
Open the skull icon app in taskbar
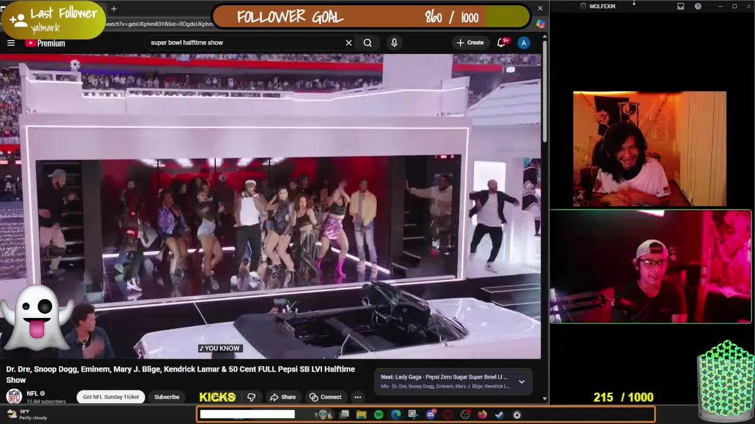tap(323, 415)
